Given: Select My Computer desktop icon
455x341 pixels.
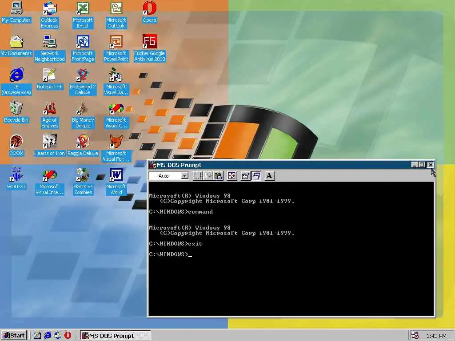Looking at the screenshot, I should pos(16,12).
